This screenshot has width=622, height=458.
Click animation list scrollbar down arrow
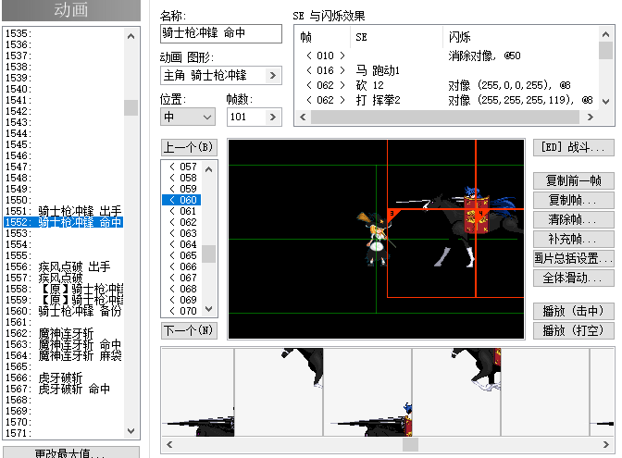click(131, 430)
